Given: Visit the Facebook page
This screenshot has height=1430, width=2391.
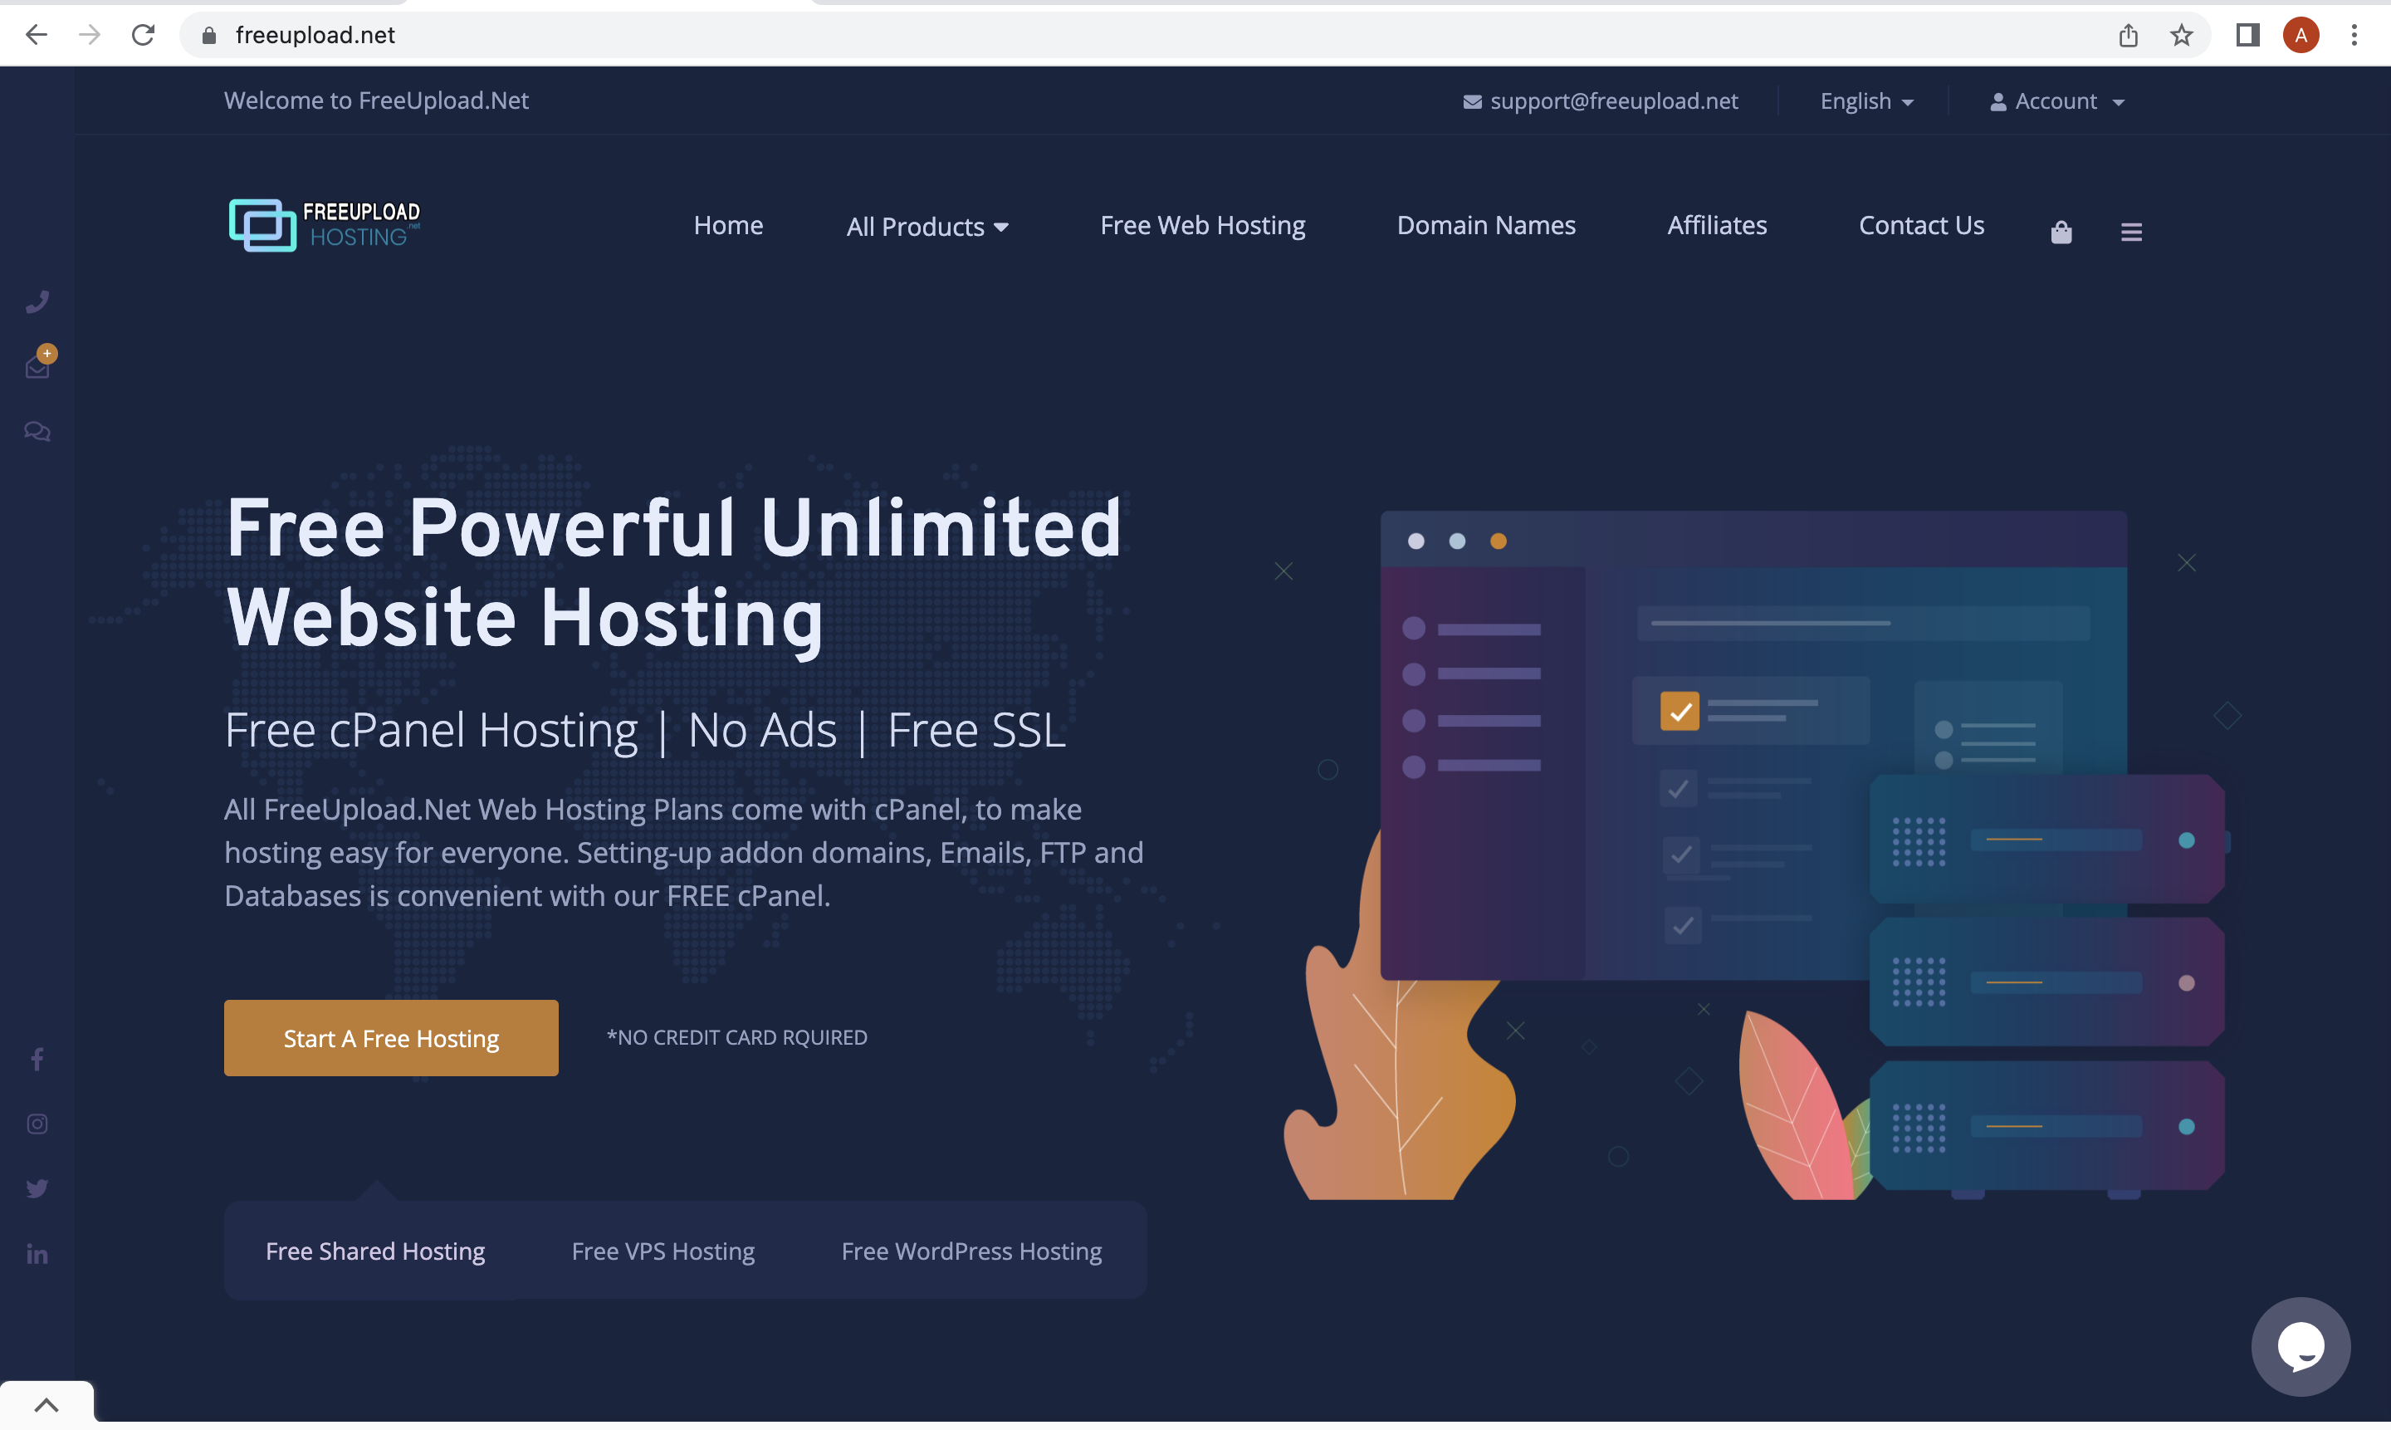Looking at the screenshot, I should coord(37,1059).
